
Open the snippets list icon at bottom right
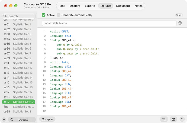(x=164, y=119)
